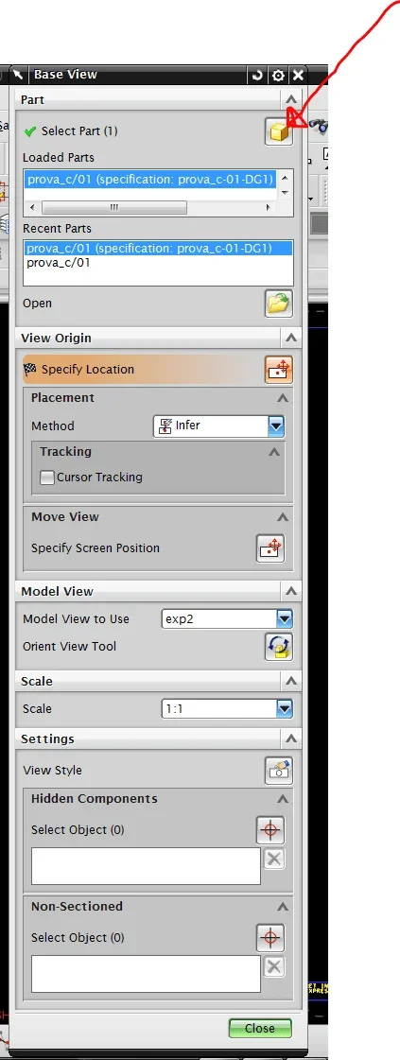
Task: Click Non-Sectioned Select Object crosshair icon
Action: [x=270, y=938]
